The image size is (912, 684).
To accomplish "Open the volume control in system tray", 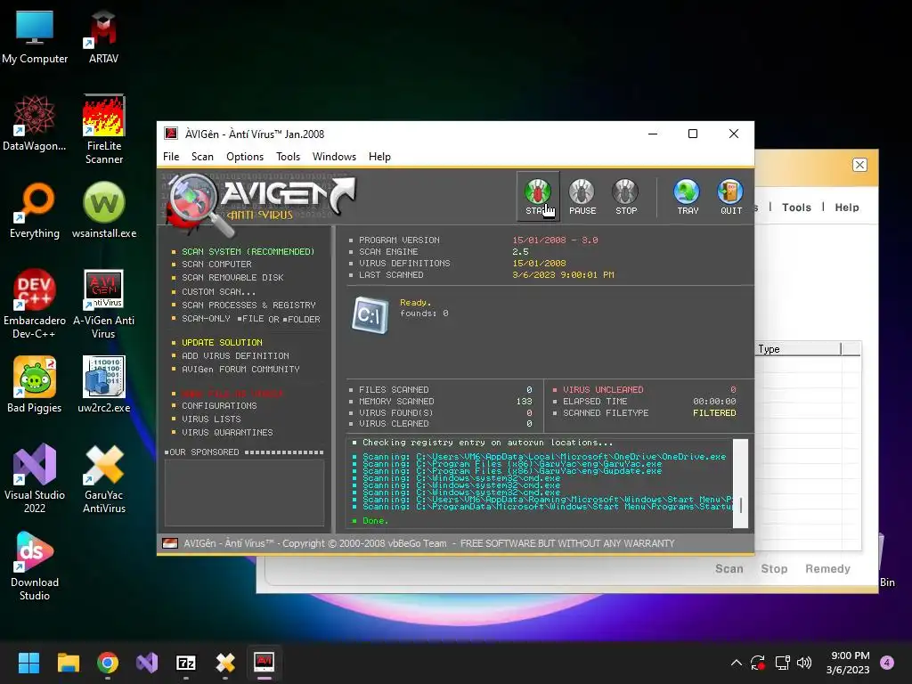I will 804,663.
